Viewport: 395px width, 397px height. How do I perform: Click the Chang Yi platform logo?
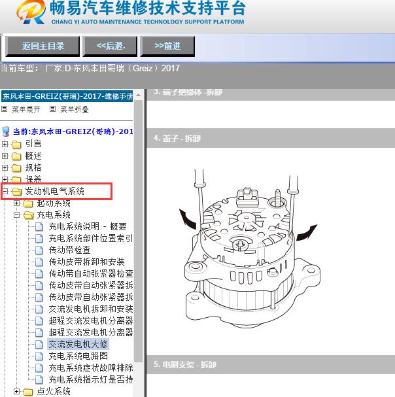pyautogui.click(x=31, y=12)
